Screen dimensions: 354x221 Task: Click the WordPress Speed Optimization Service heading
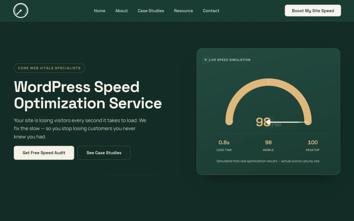88,95
